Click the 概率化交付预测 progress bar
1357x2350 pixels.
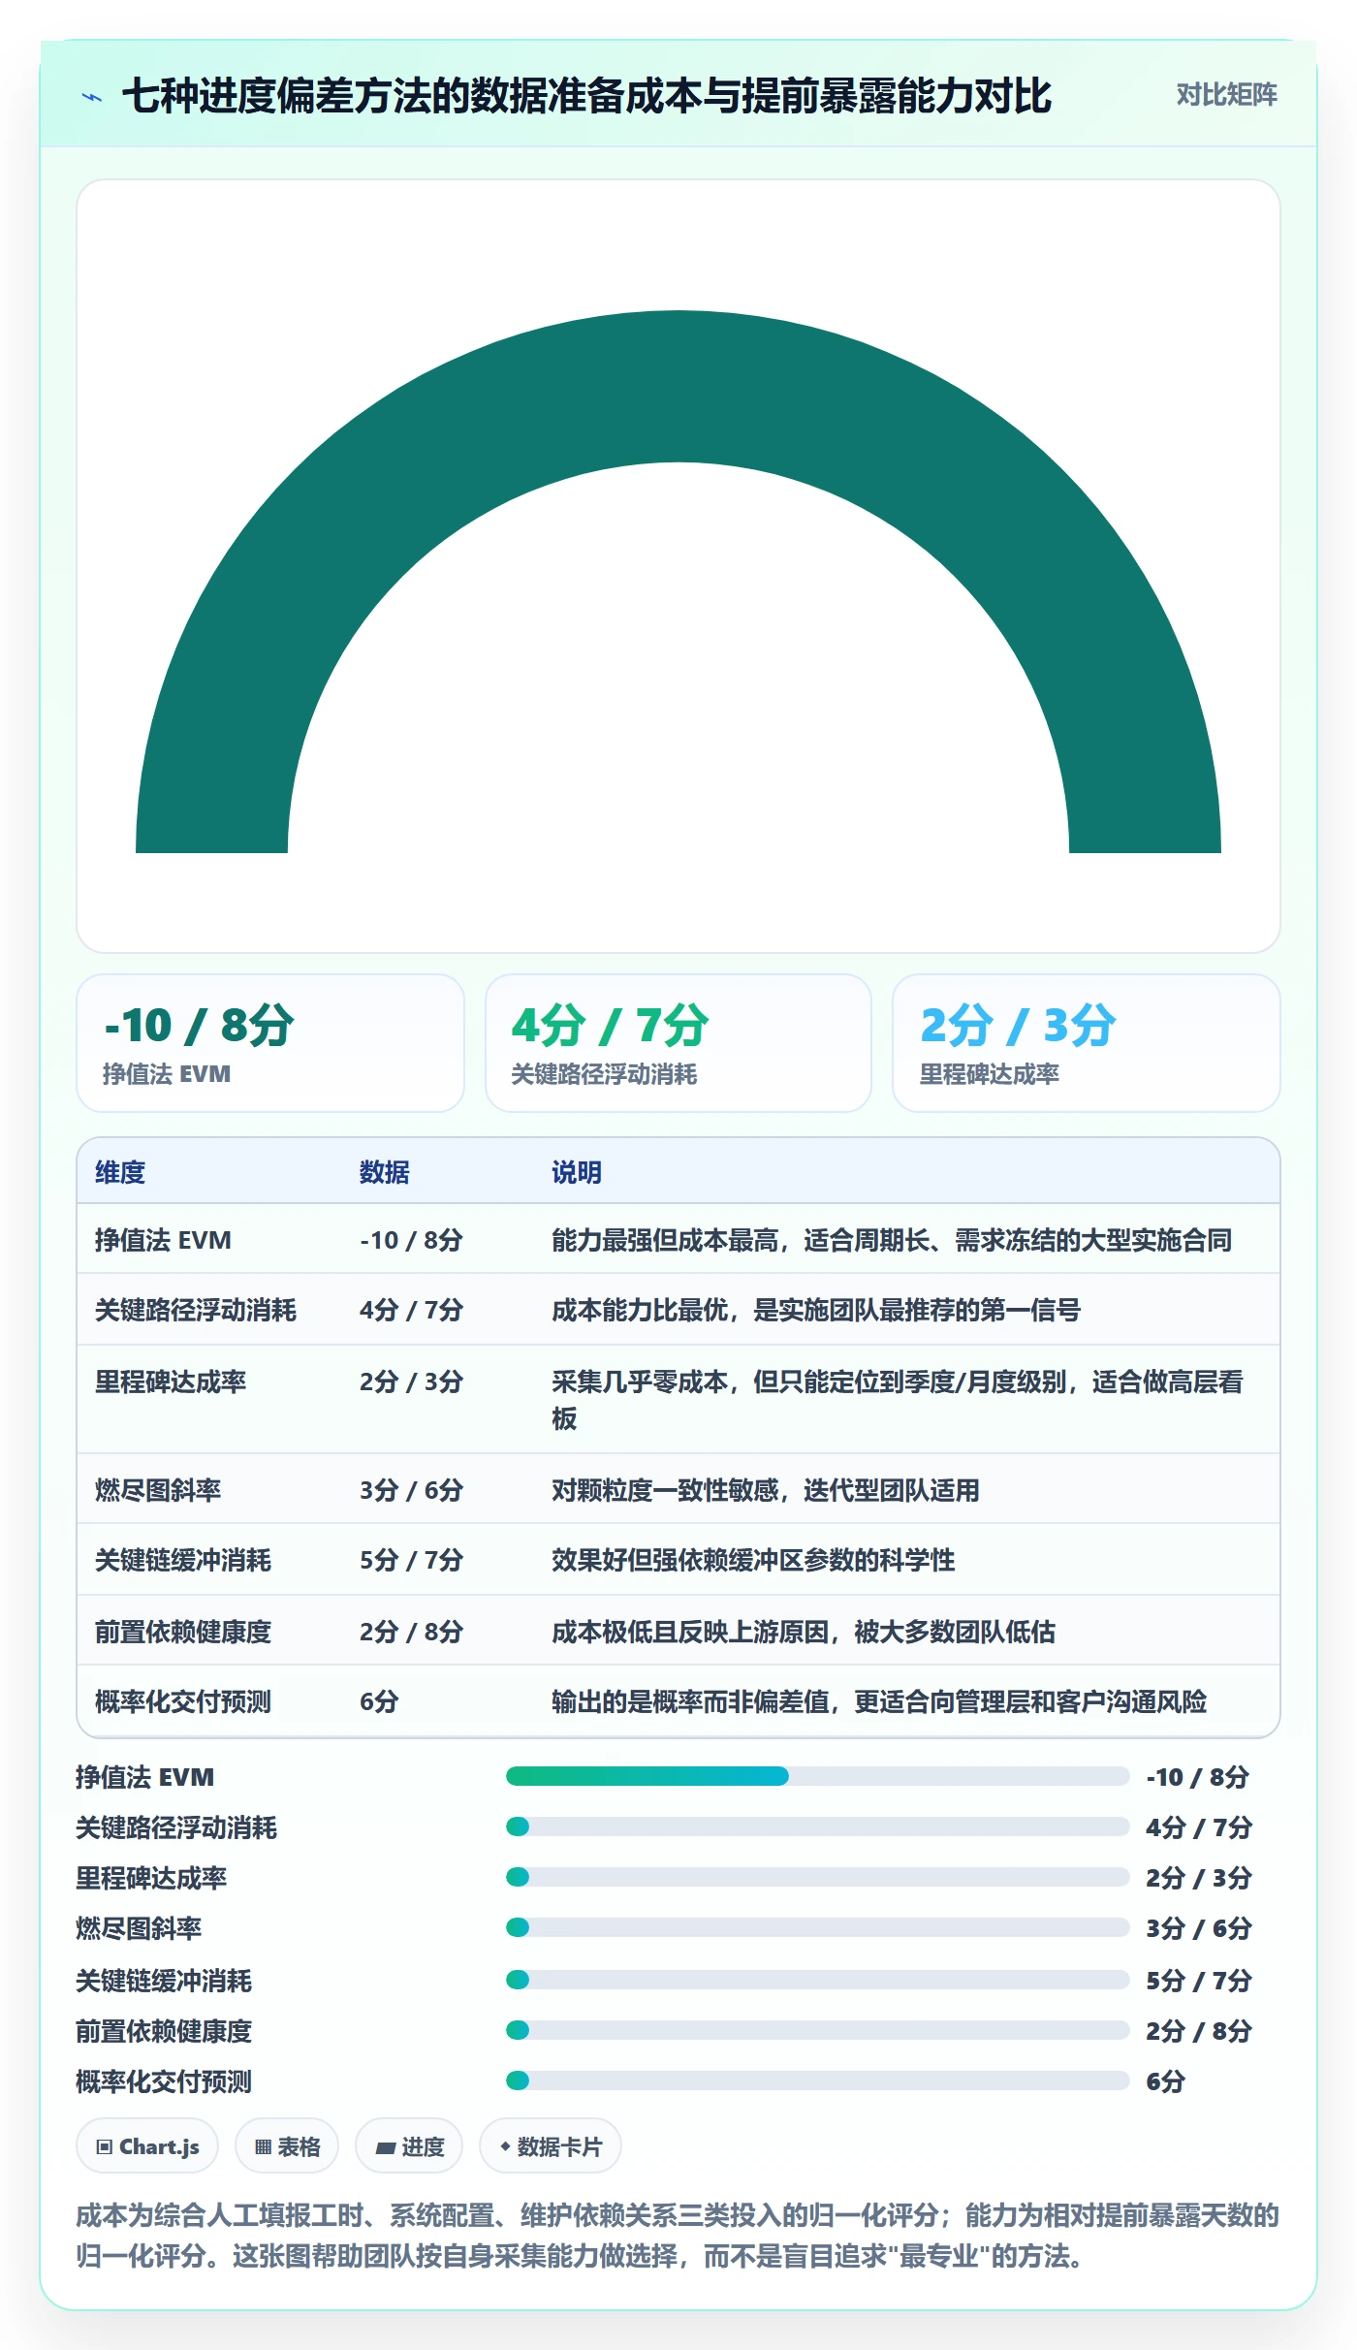click(817, 2080)
